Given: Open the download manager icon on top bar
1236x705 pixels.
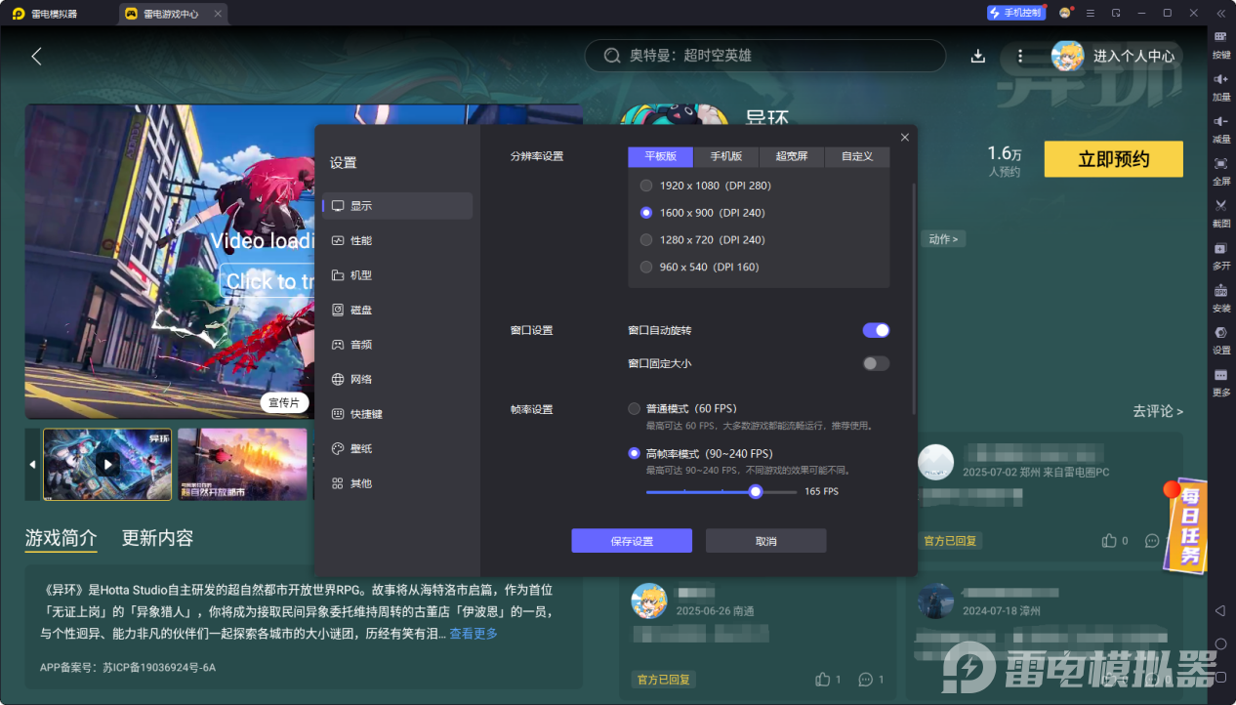Looking at the screenshot, I should pyautogui.click(x=977, y=56).
